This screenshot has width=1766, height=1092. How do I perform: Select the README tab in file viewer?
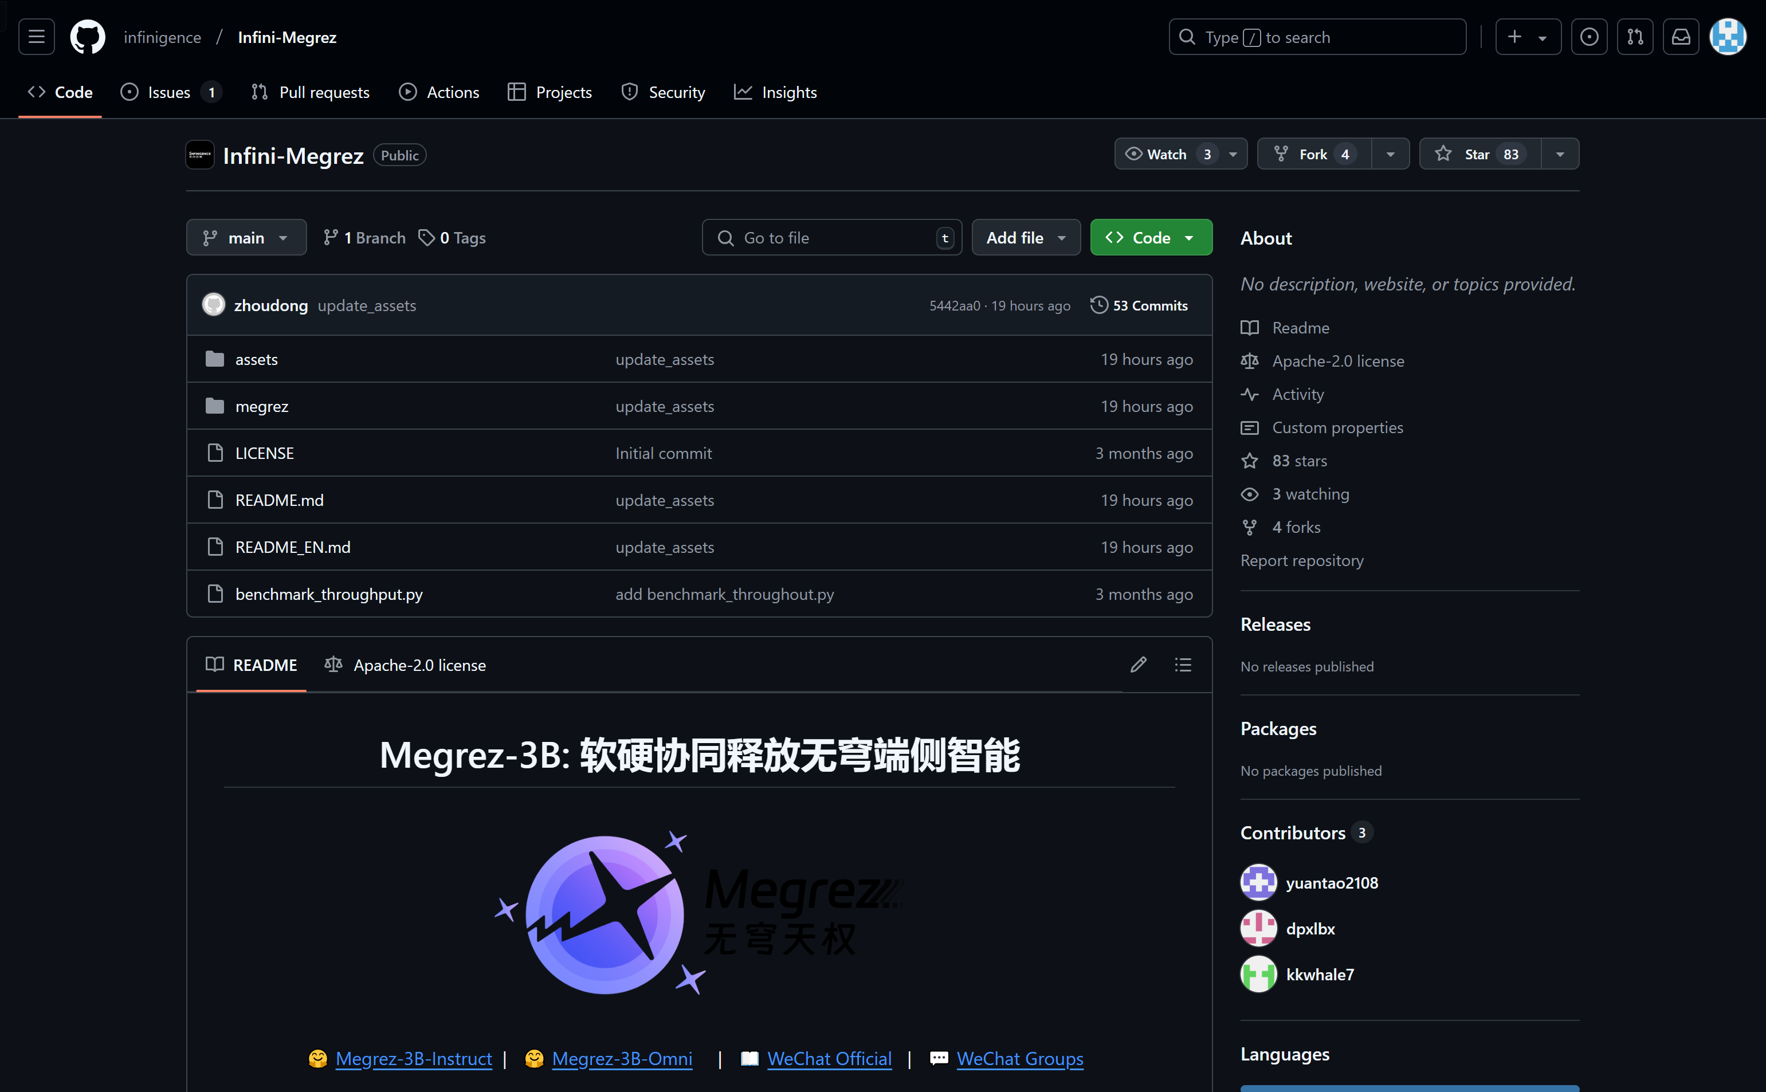click(x=252, y=665)
